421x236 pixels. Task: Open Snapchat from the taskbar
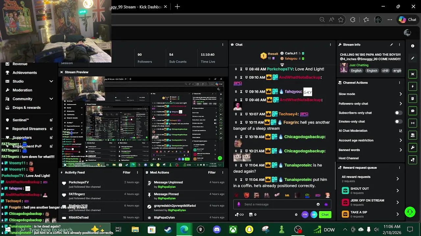[x=249, y=229]
